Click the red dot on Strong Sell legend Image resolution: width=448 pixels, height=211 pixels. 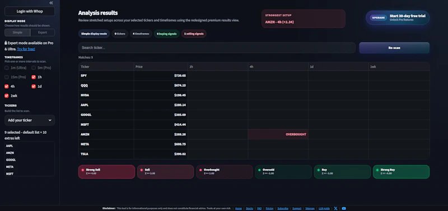point(83,170)
